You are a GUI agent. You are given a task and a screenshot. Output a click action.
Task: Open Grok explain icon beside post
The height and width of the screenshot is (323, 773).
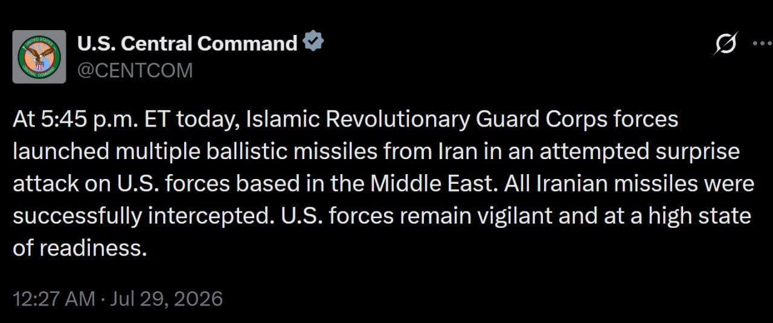[725, 44]
